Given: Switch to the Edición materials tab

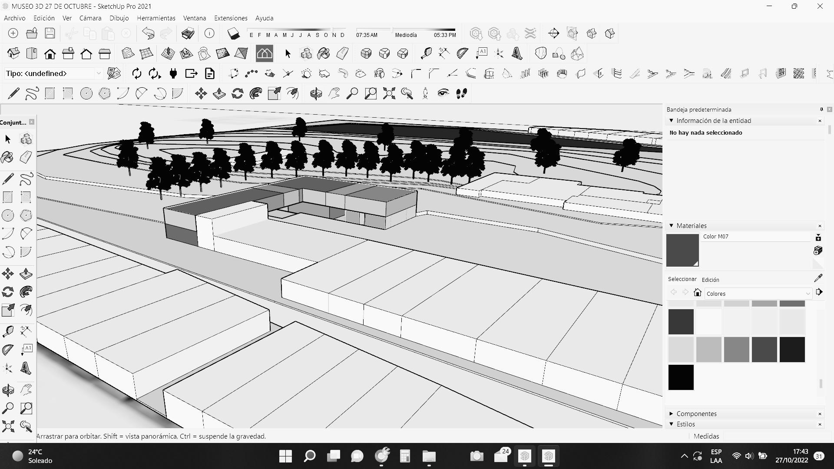Looking at the screenshot, I should tap(710, 280).
